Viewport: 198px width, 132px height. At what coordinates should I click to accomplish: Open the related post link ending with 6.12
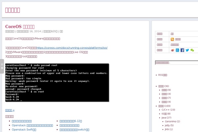pyautogui.click(x=71, y=121)
